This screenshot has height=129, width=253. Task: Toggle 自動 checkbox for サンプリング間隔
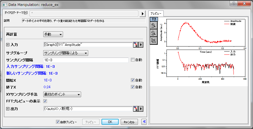(133, 60)
